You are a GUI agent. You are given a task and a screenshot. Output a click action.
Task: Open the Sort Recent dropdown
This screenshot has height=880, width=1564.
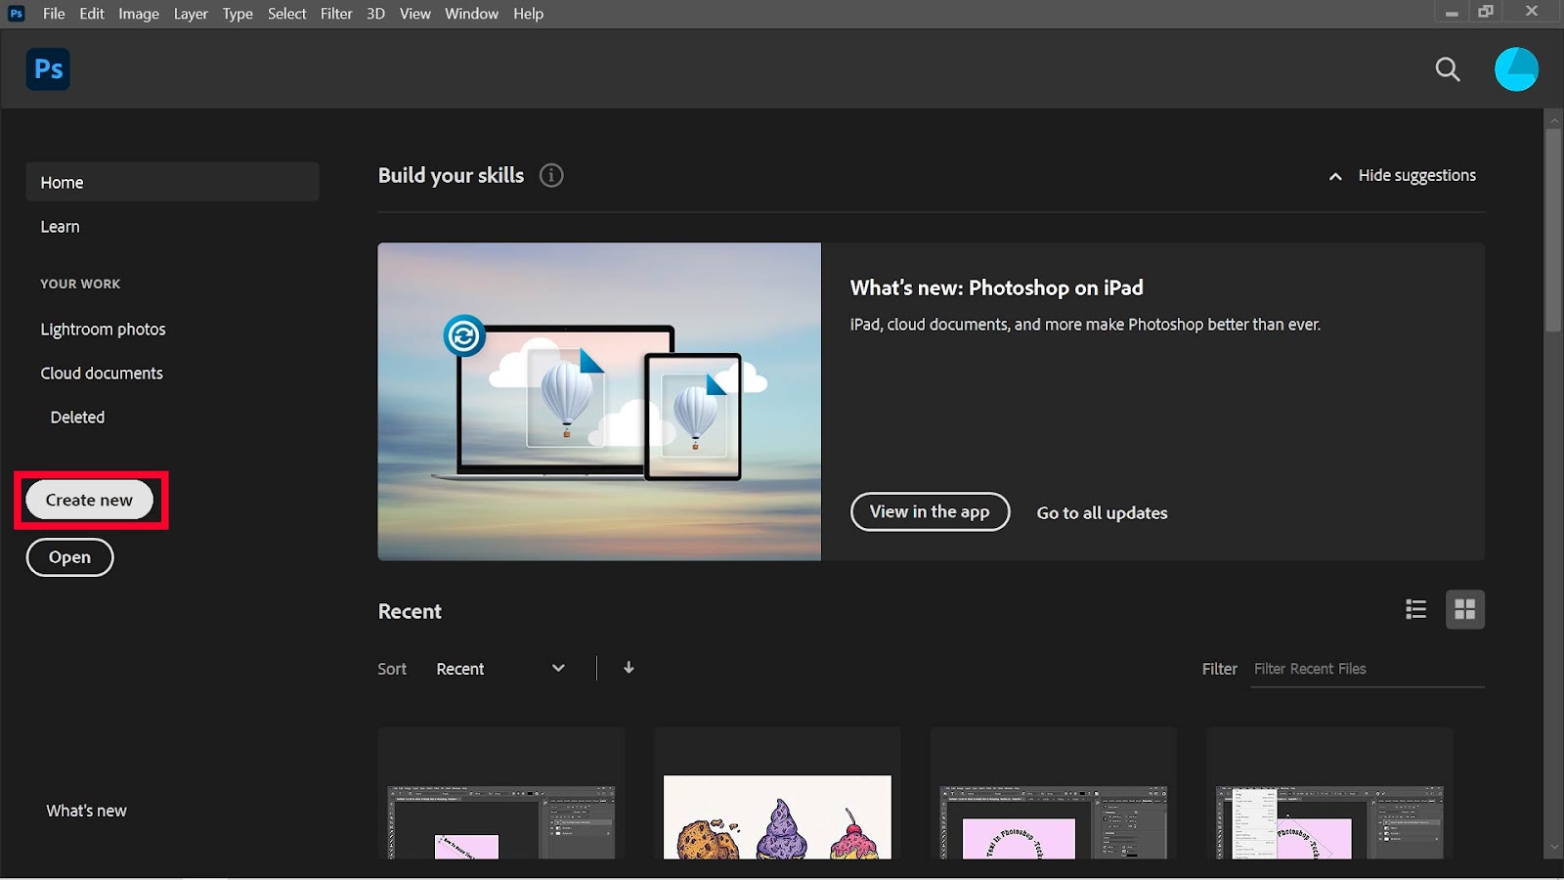[x=500, y=669]
